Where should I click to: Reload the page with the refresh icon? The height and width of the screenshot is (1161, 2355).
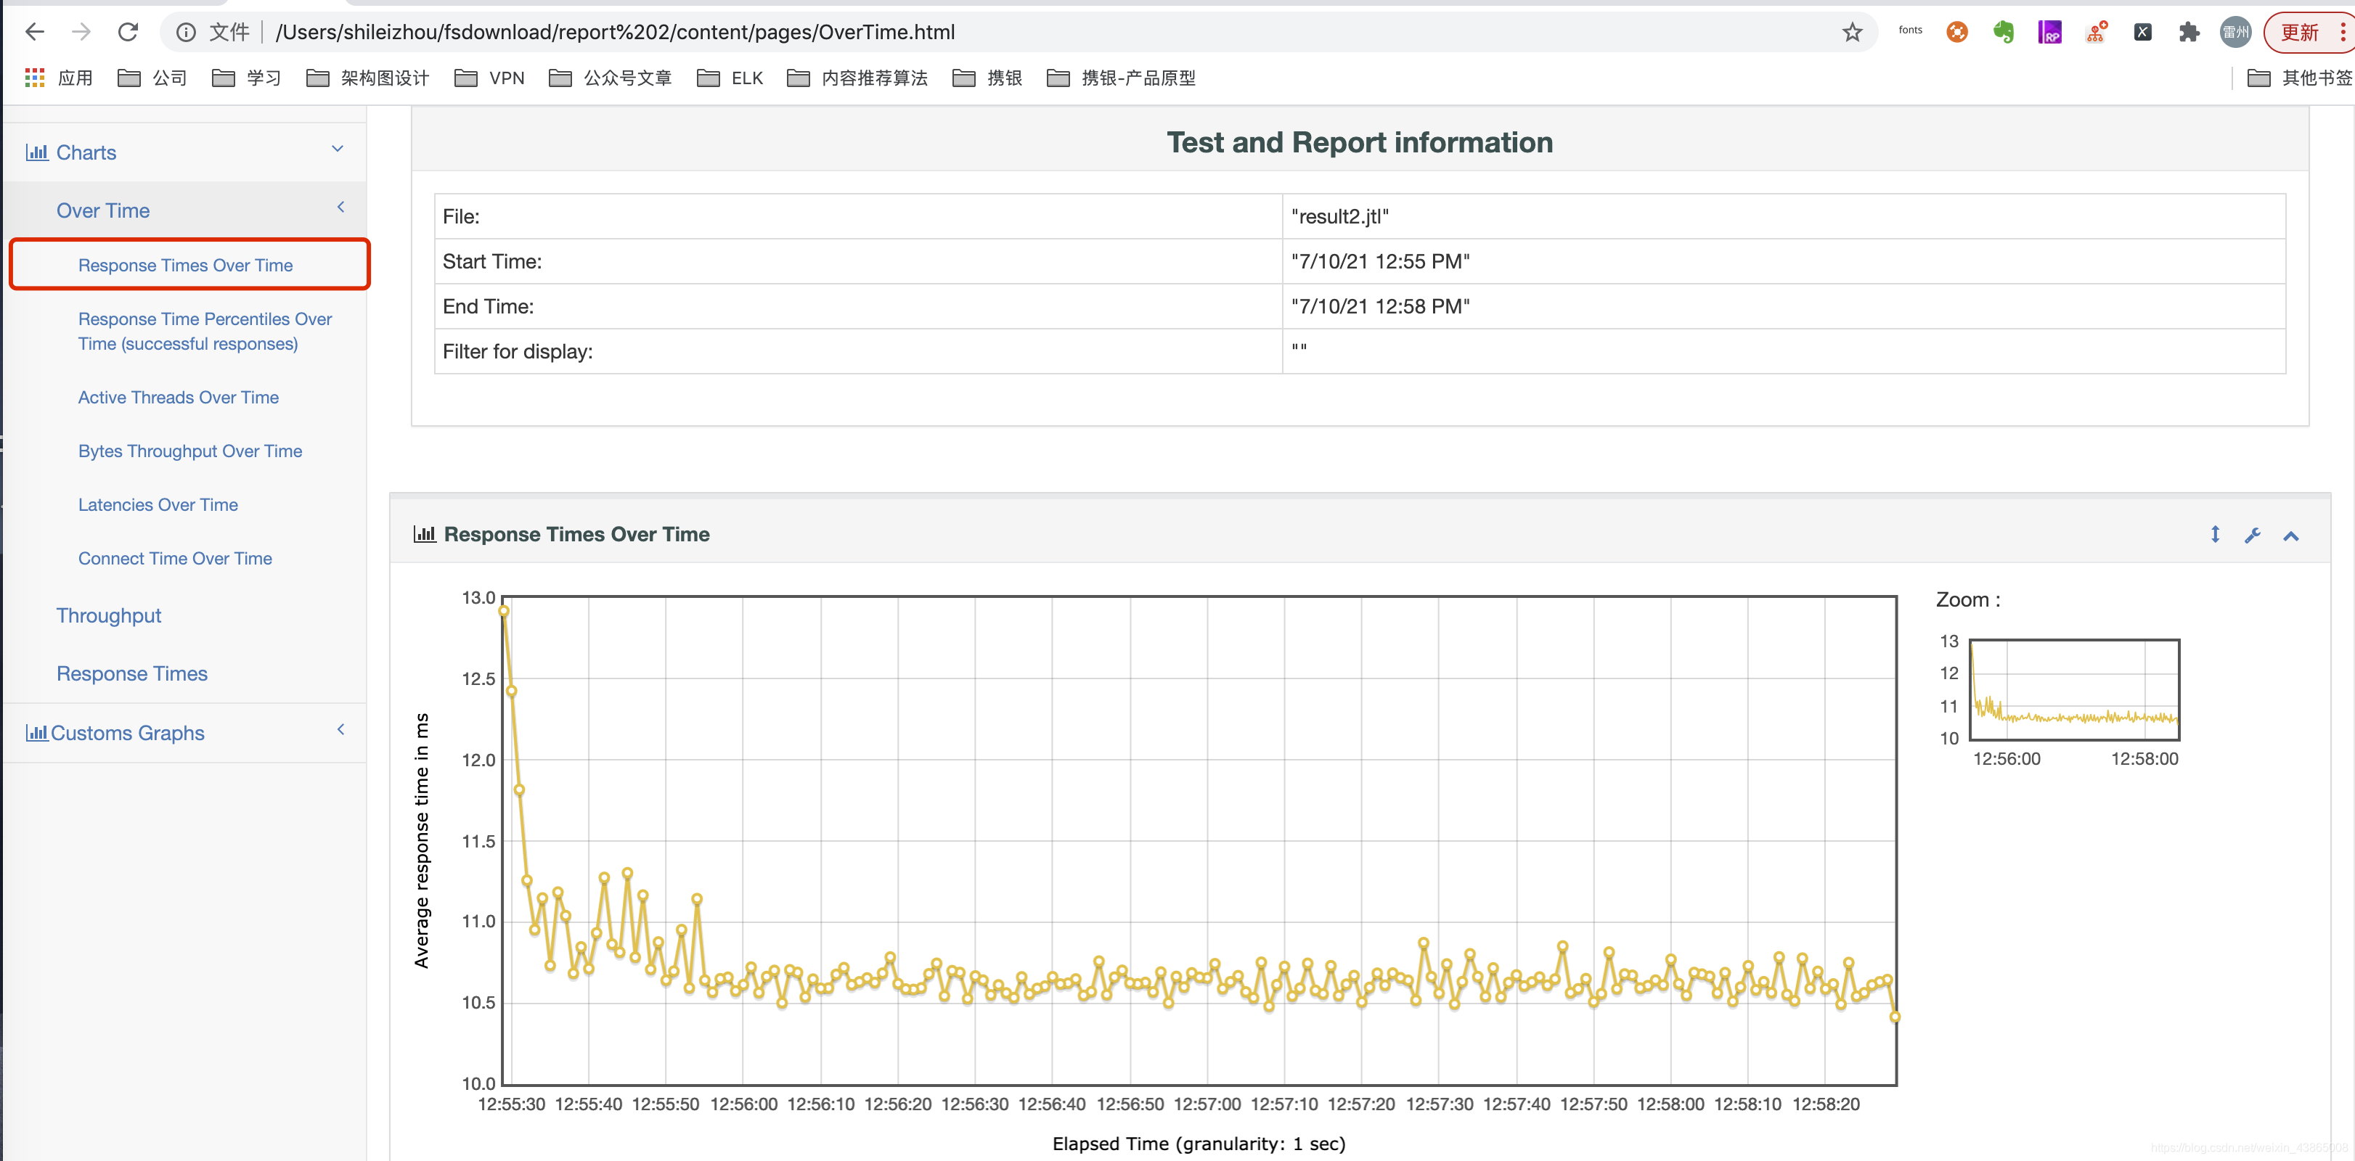coord(128,32)
